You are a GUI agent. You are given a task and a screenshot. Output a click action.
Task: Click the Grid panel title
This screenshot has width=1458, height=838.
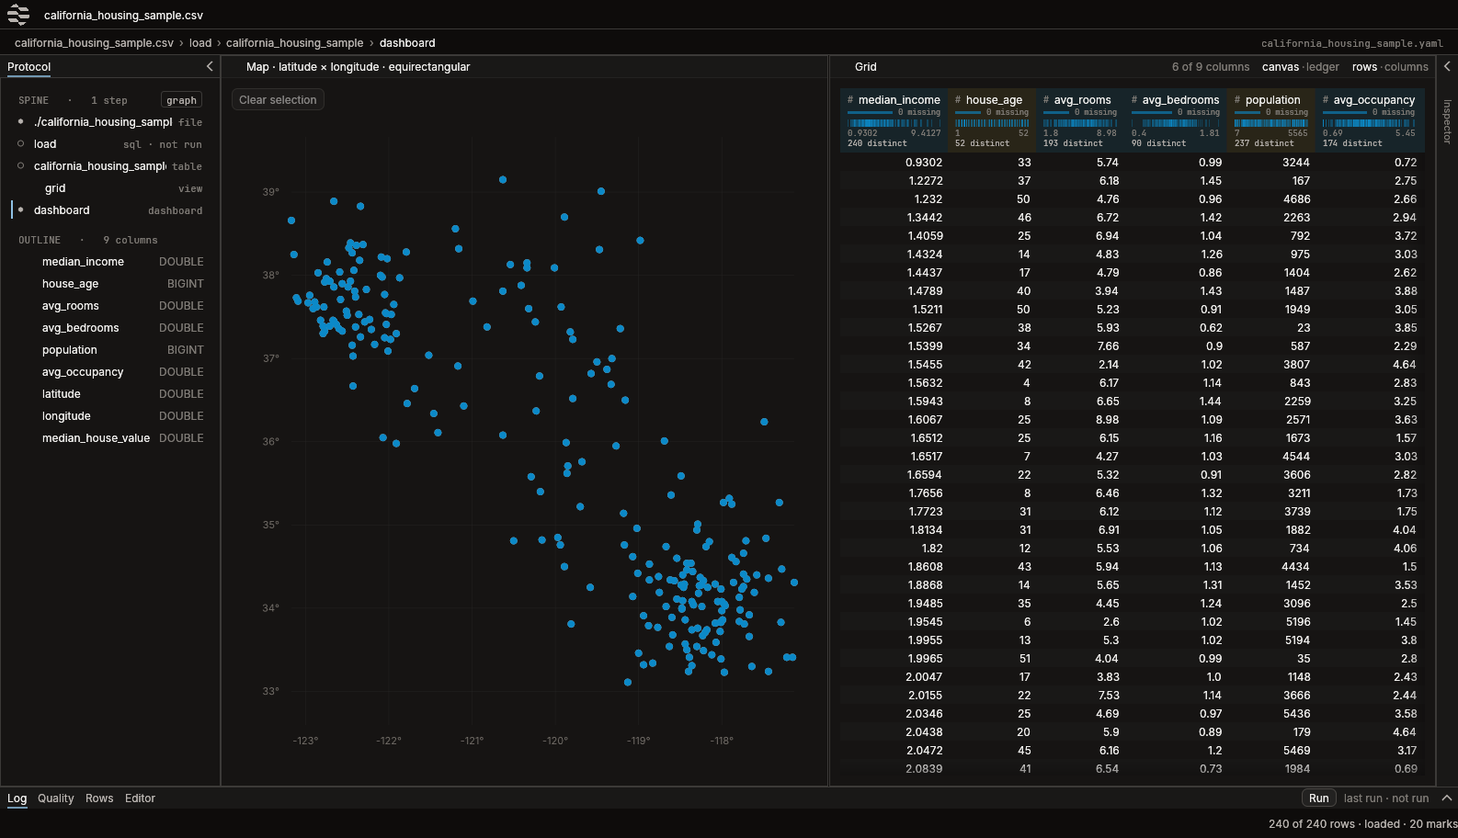pos(865,67)
